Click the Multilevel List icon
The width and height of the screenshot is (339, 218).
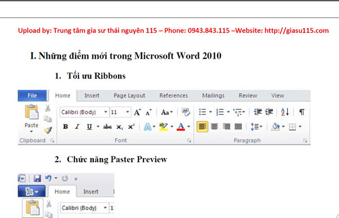[237, 112]
